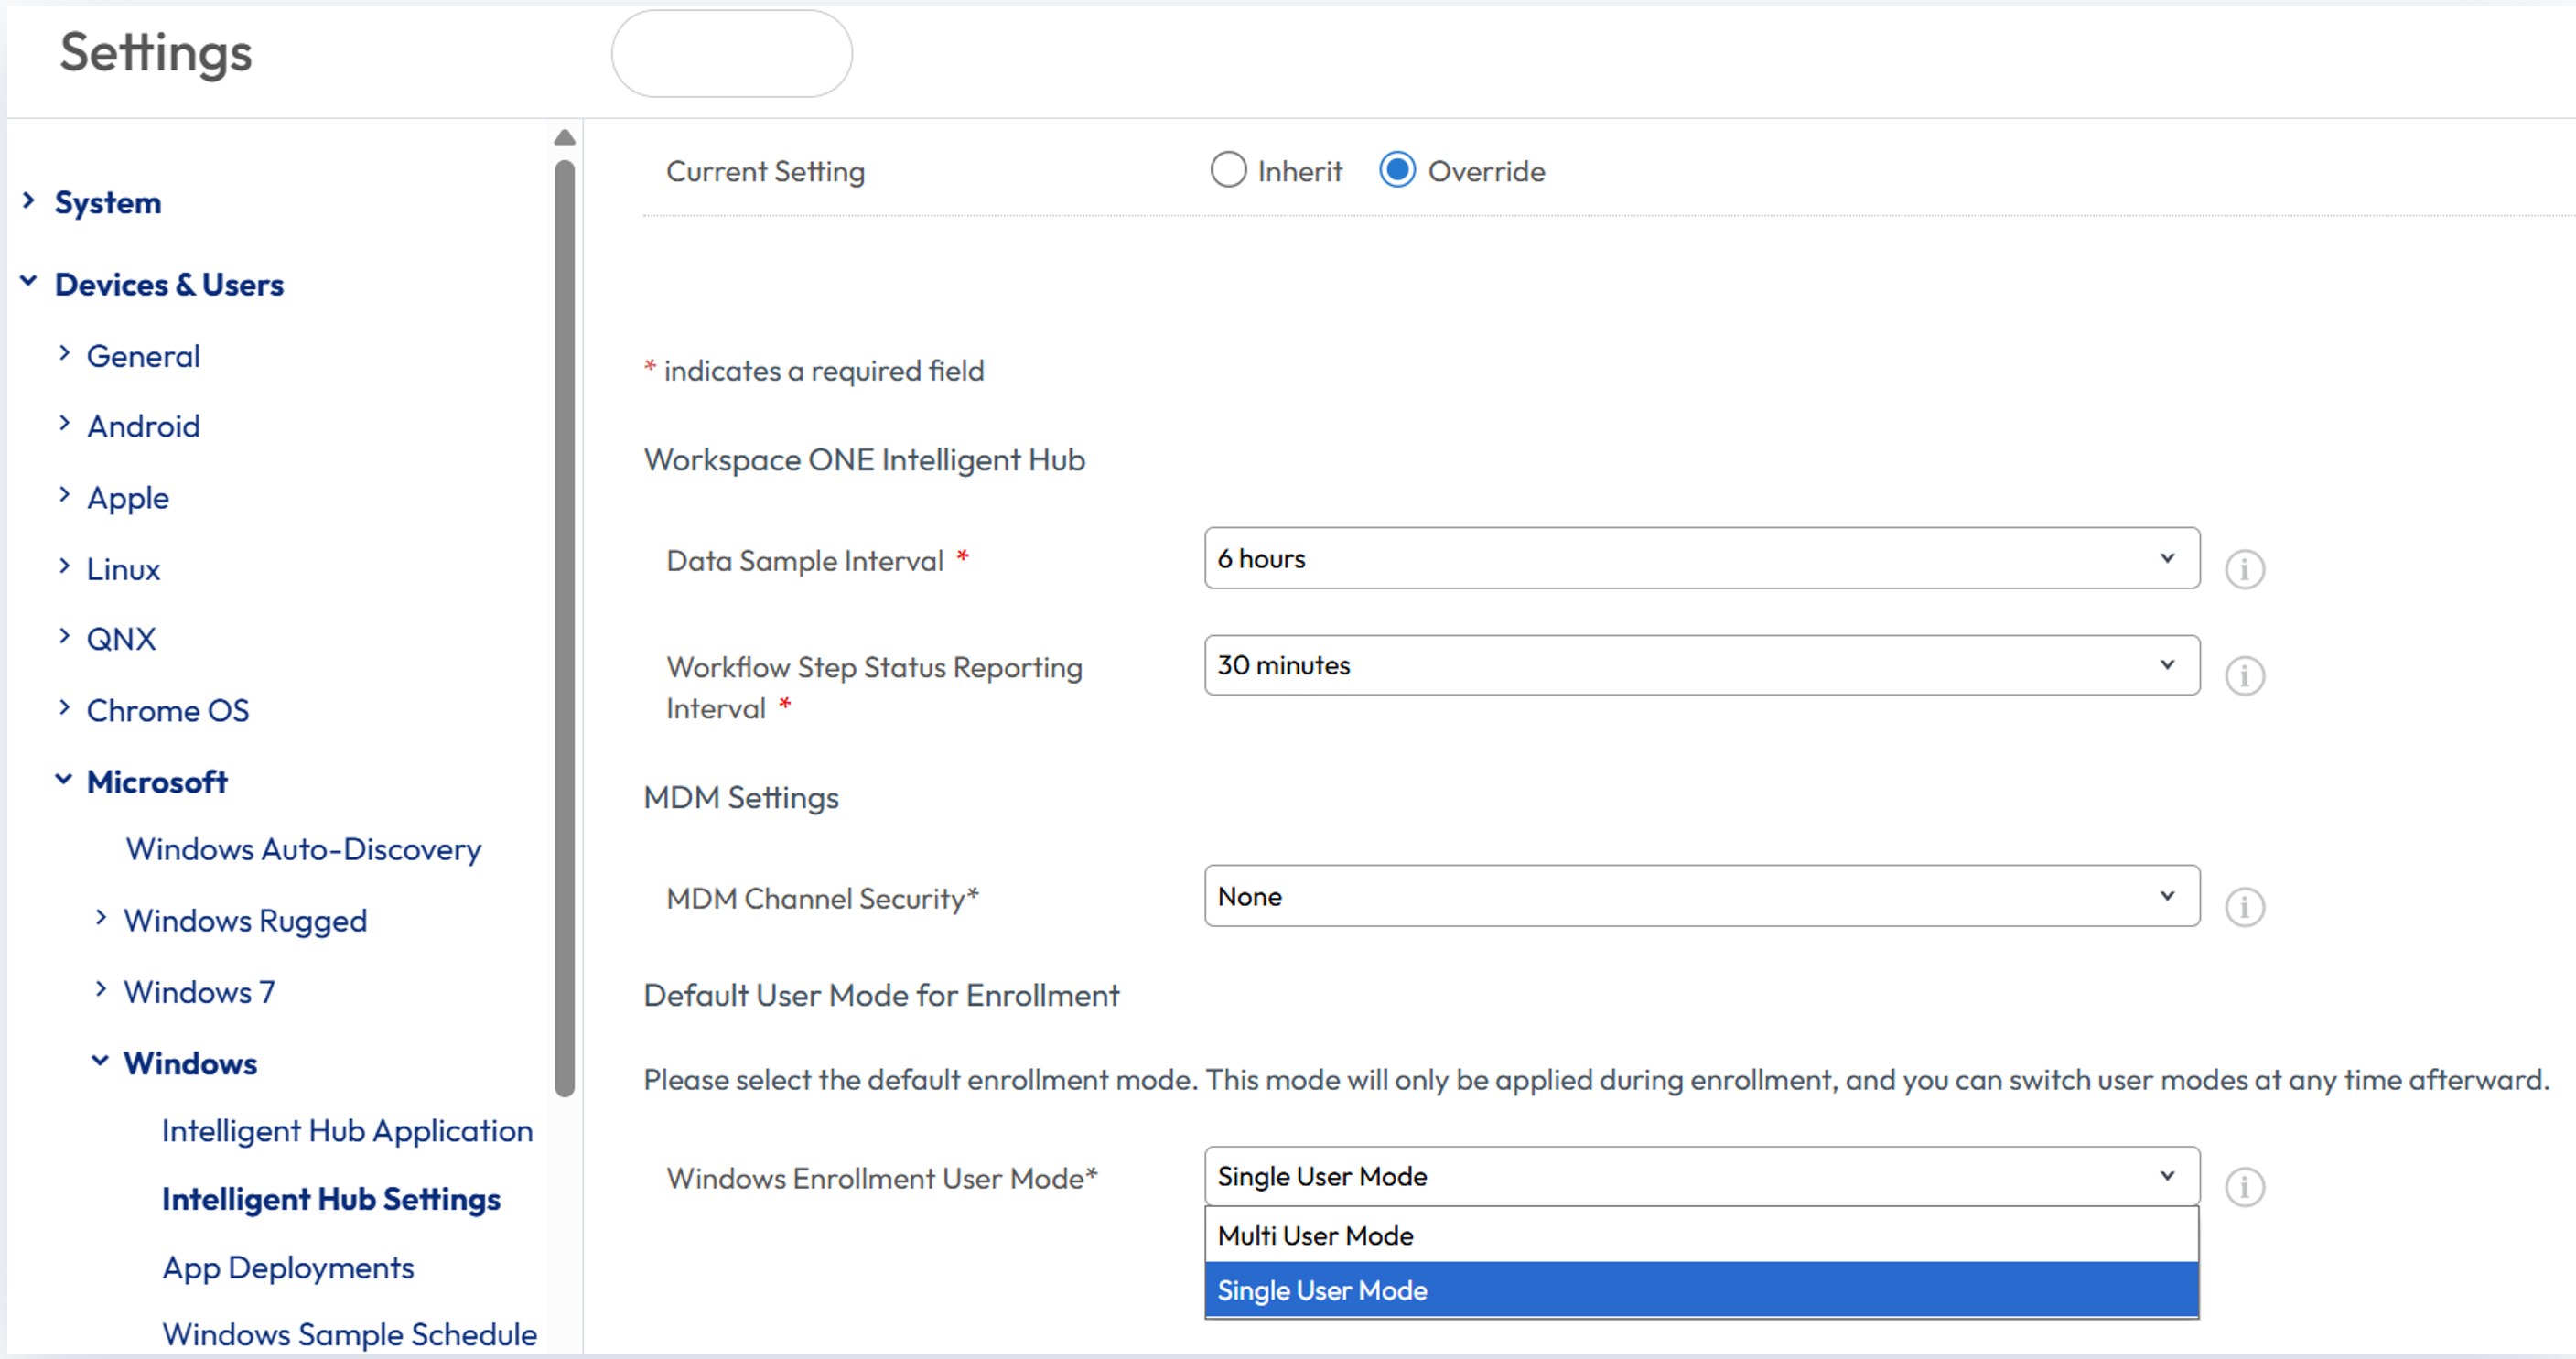Select the Inherit radio button
This screenshot has height=1359, width=2576.
point(1228,170)
